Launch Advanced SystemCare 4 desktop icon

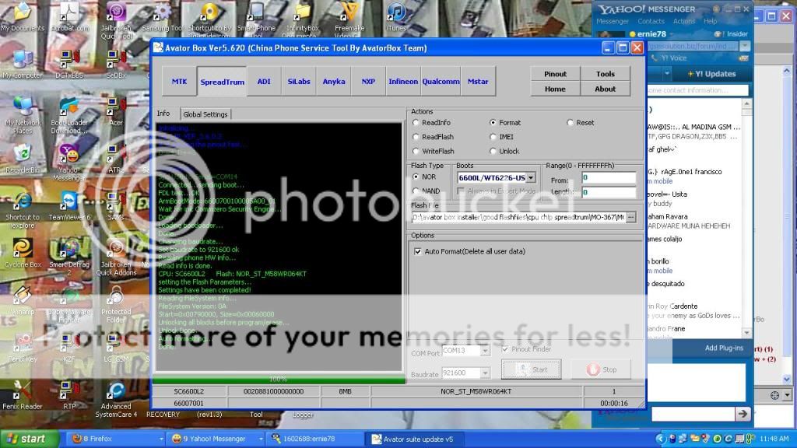point(116,391)
